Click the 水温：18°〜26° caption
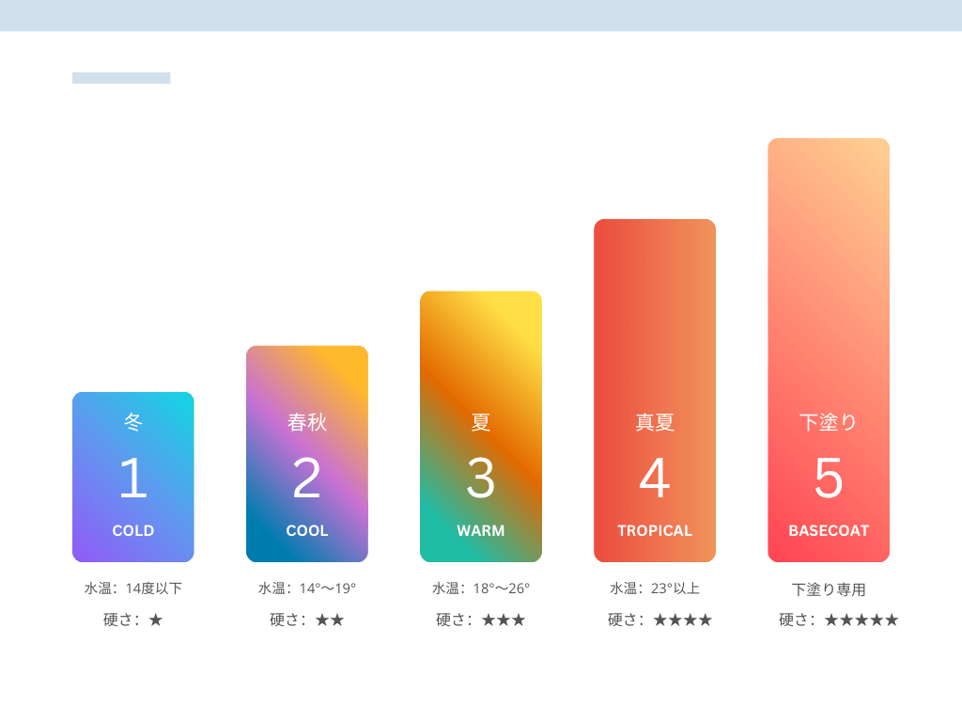Image resolution: width=962 pixels, height=722 pixels. 481,589
